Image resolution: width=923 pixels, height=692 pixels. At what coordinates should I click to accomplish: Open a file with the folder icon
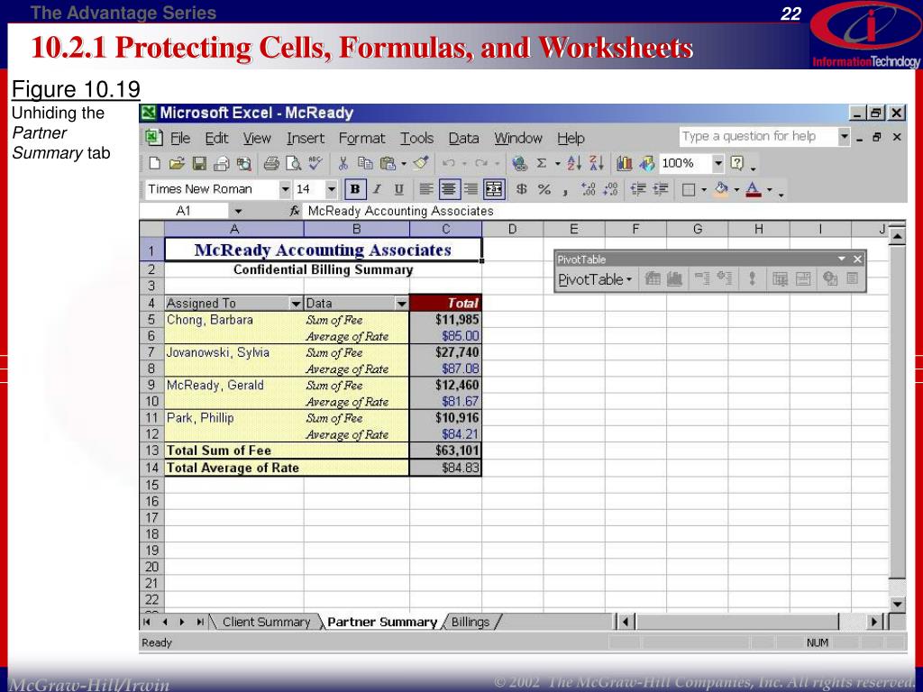(x=177, y=164)
